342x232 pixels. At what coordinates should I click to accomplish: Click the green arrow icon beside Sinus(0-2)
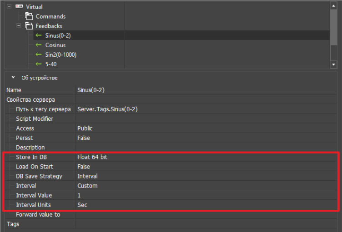(39, 35)
